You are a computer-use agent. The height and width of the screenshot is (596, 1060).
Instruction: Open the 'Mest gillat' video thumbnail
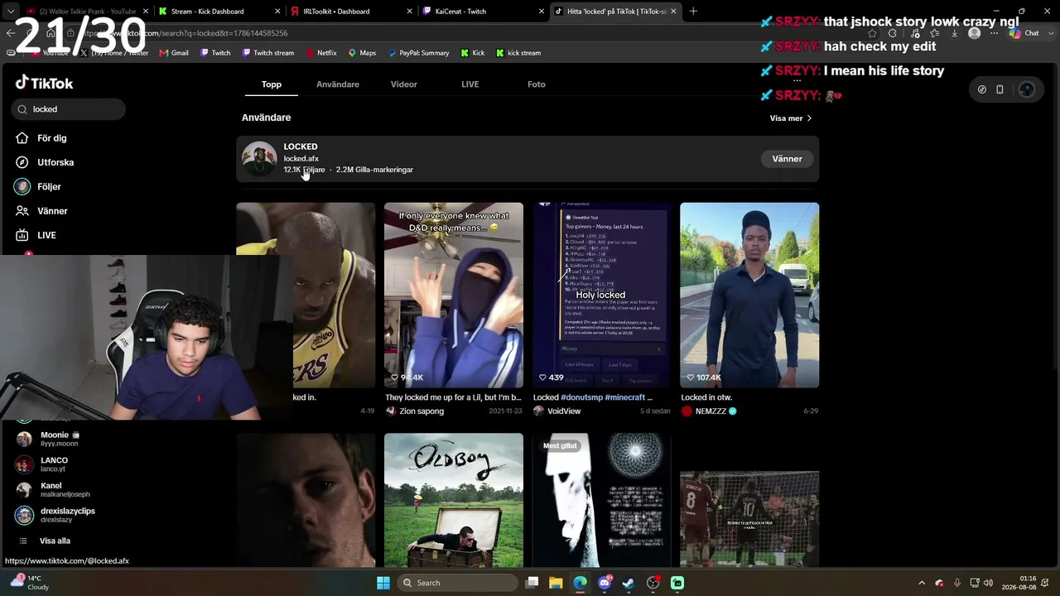coord(601,500)
